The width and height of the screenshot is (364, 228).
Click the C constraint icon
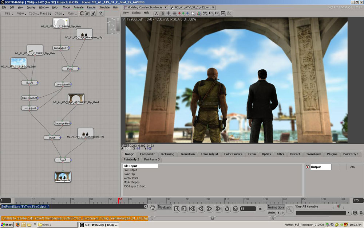click(355, 213)
